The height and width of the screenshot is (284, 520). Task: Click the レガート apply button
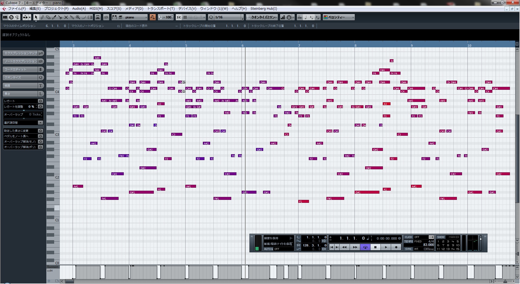[x=40, y=101]
